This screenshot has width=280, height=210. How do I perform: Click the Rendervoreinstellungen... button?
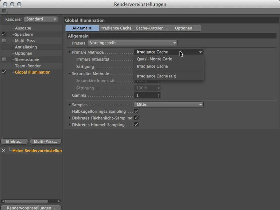pyautogui.click(x=31, y=208)
